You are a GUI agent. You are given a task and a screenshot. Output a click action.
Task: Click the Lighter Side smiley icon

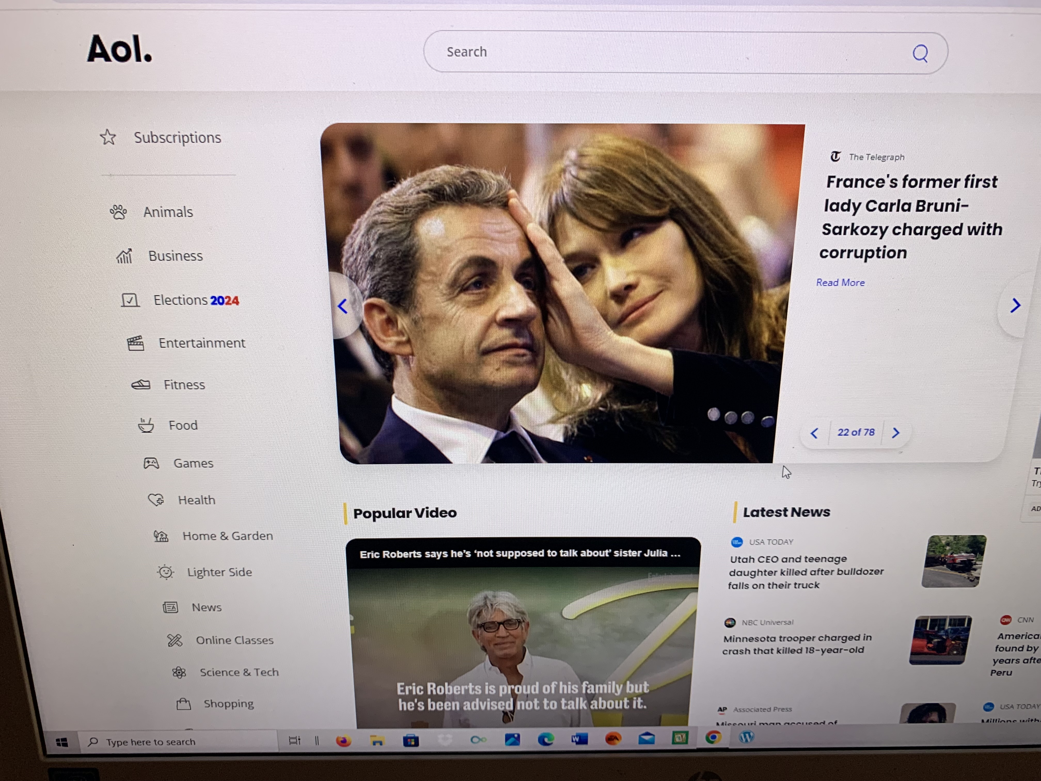pyautogui.click(x=166, y=572)
